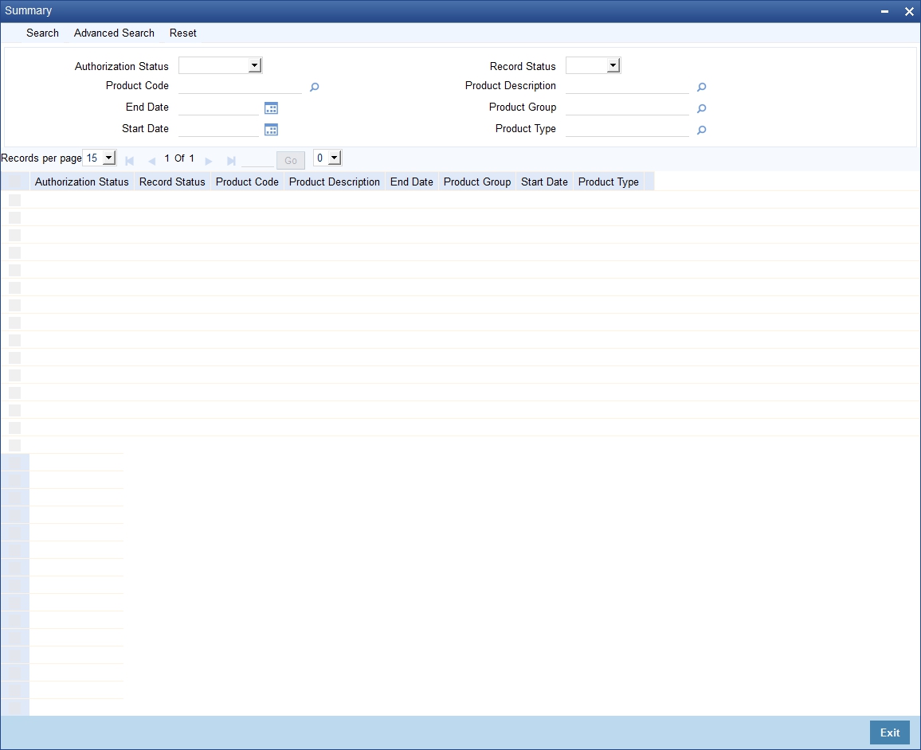Open the Product Group lookup icon
The height and width of the screenshot is (750, 921).
point(701,108)
